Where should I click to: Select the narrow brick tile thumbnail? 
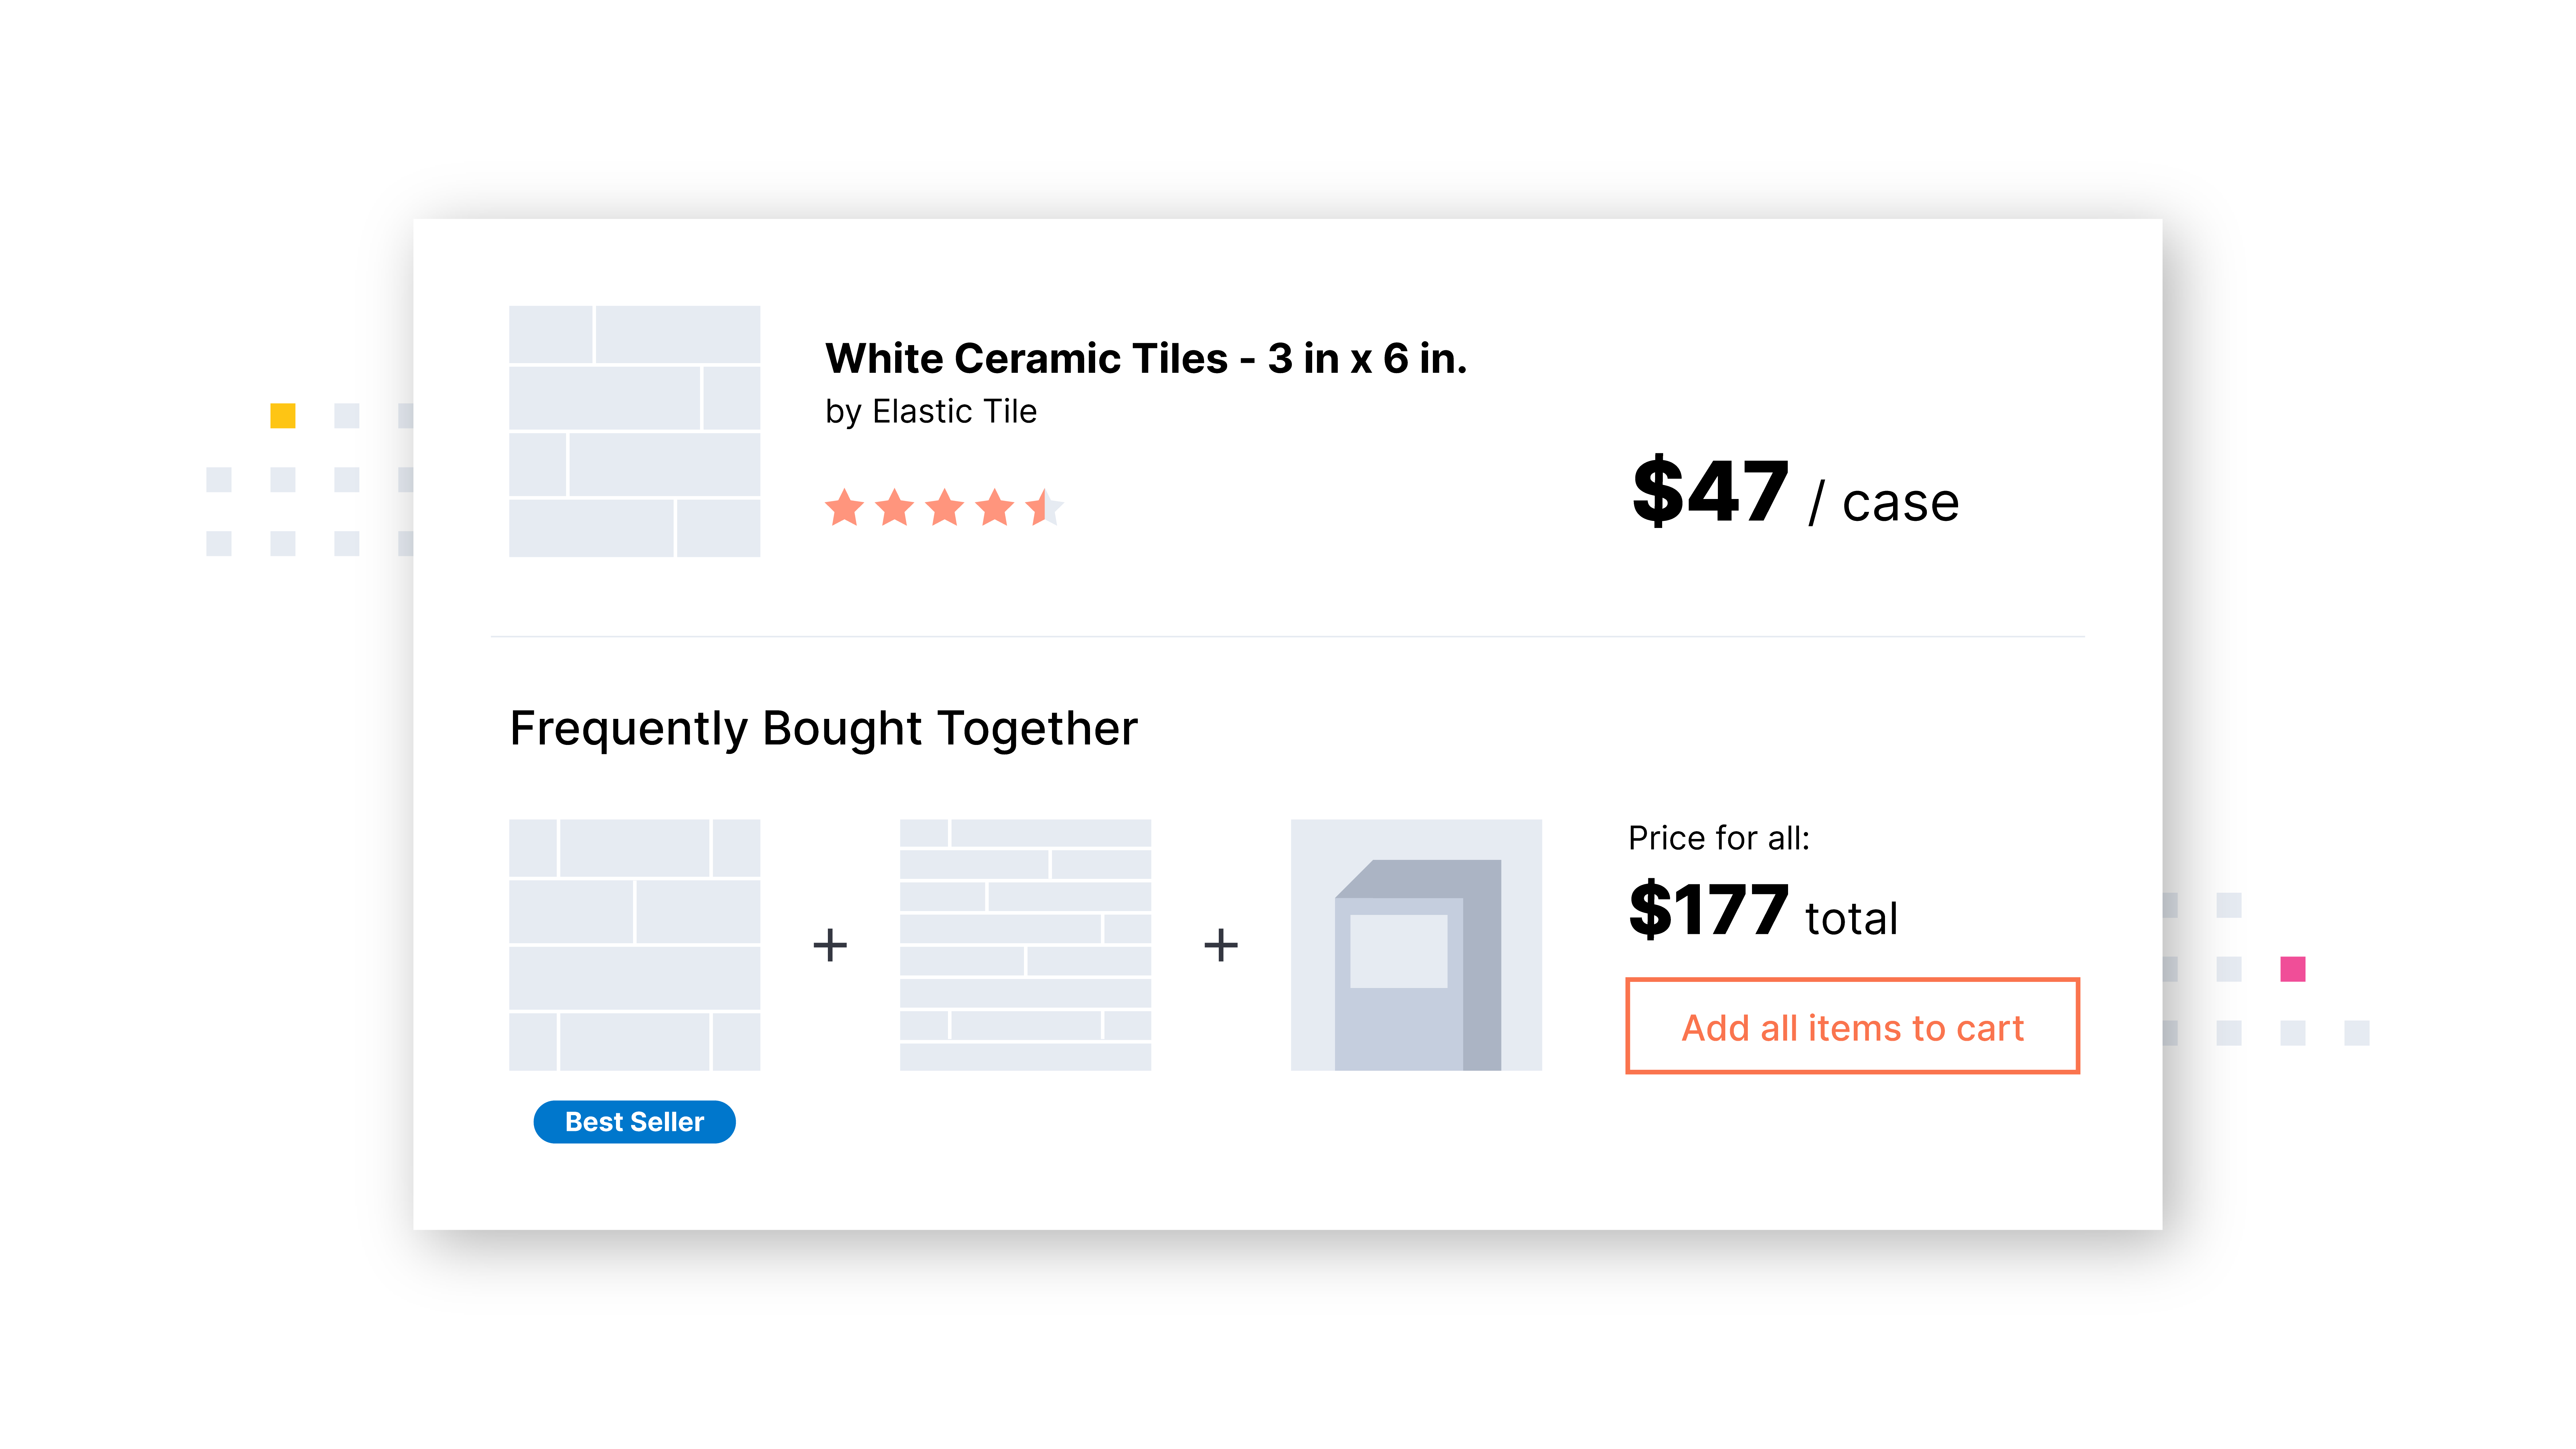point(1025,945)
